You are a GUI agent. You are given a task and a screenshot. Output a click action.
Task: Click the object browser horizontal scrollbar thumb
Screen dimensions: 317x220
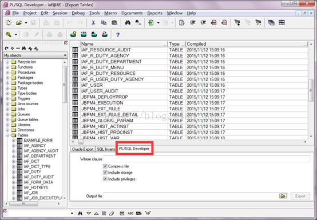click(x=23, y=203)
